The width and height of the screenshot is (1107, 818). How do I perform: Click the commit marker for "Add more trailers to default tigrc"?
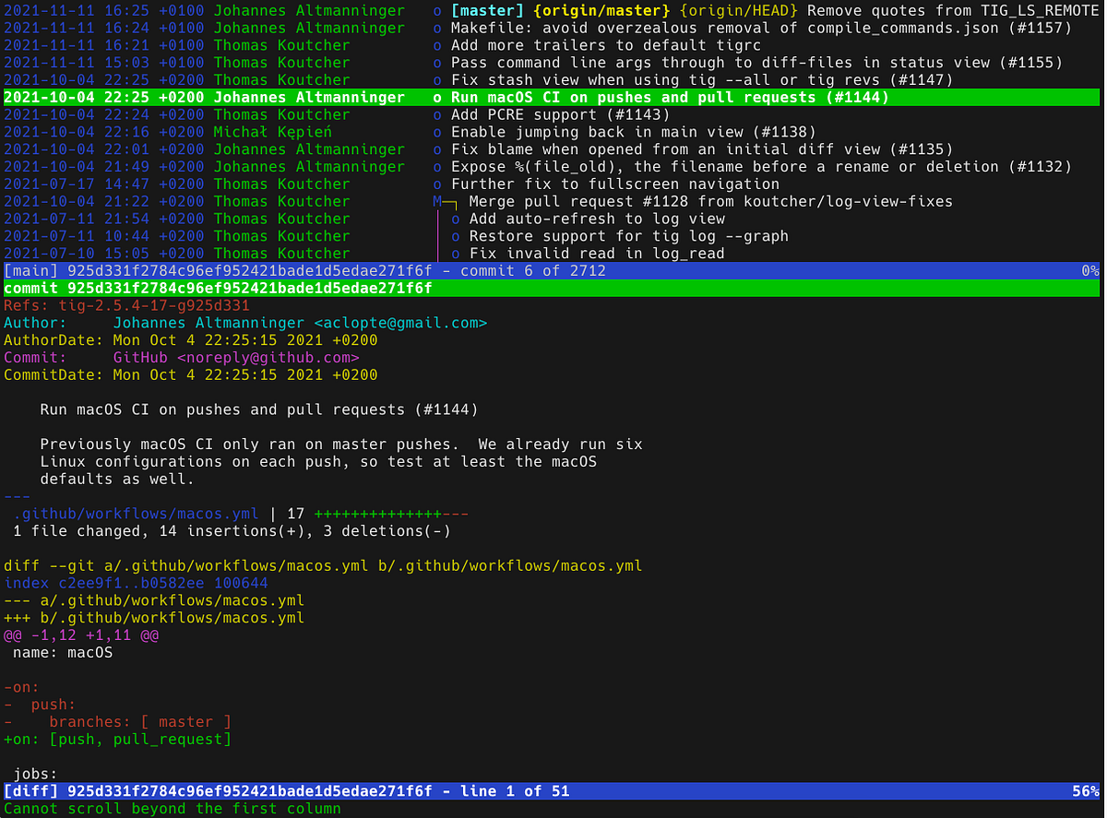[x=437, y=44]
